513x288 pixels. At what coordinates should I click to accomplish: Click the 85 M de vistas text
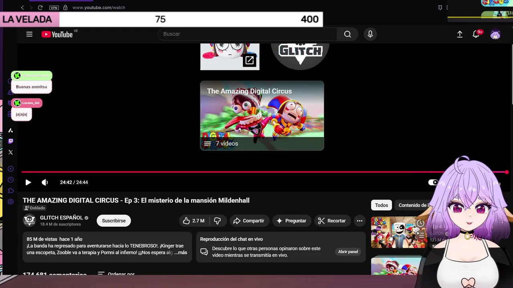click(x=42, y=239)
